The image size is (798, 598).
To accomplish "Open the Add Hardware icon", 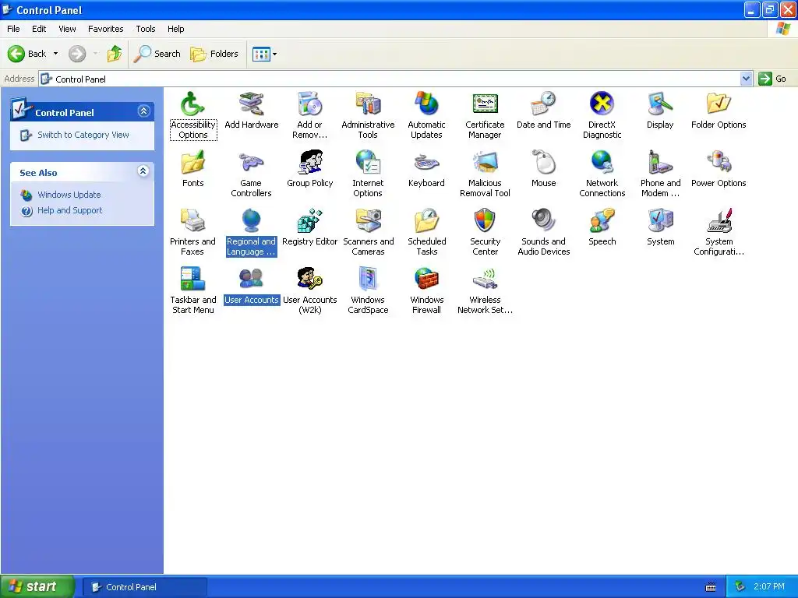I will (x=252, y=104).
